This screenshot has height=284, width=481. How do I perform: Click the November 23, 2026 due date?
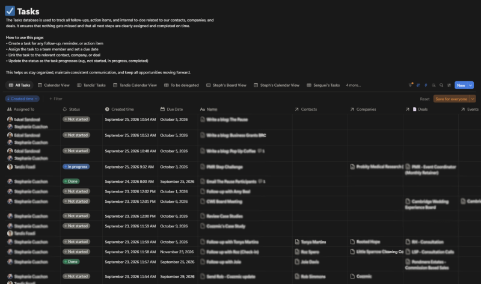click(x=177, y=252)
